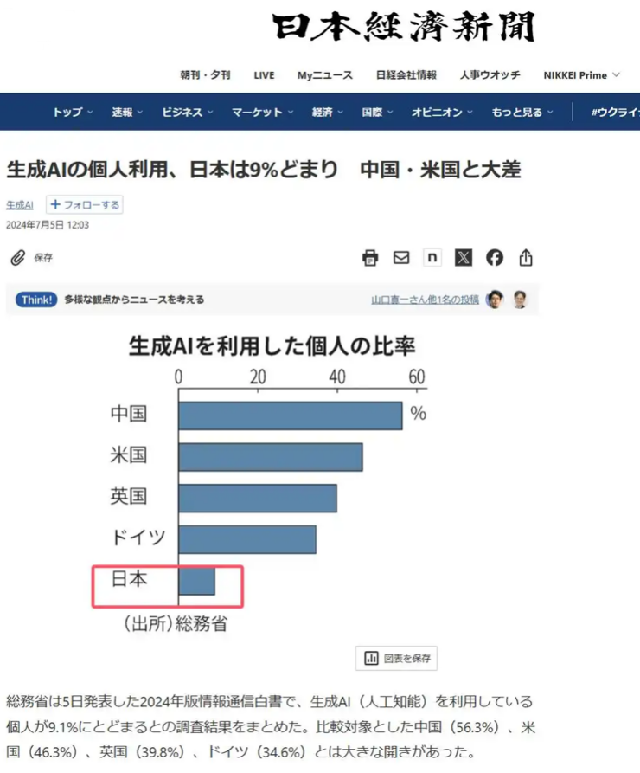
Task: Click the 生成AI topic tag link
Action: point(20,205)
